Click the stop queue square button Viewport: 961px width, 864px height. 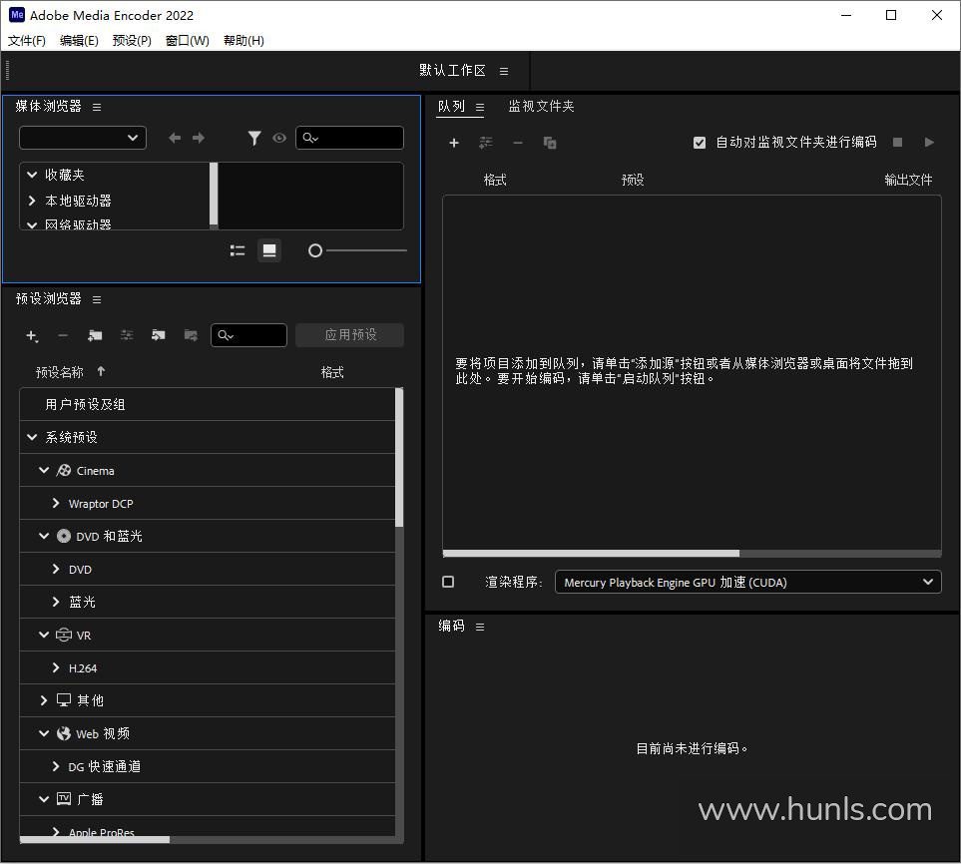(x=897, y=142)
